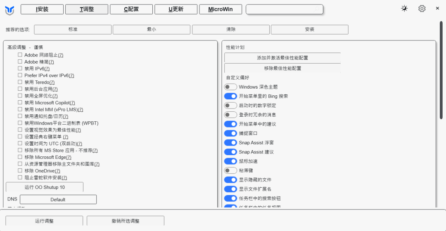
Task: Check the 移除 OneDrive checkbox
Action: tap(20, 170)
